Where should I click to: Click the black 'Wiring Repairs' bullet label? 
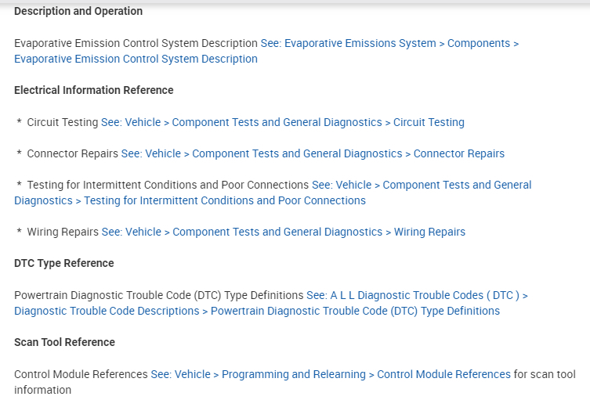tap(63, 232)
